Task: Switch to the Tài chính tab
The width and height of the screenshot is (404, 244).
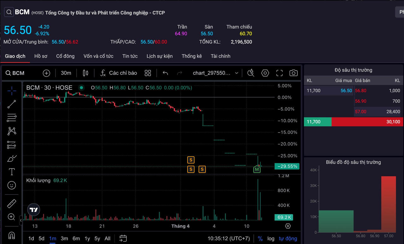Action: 220,56
